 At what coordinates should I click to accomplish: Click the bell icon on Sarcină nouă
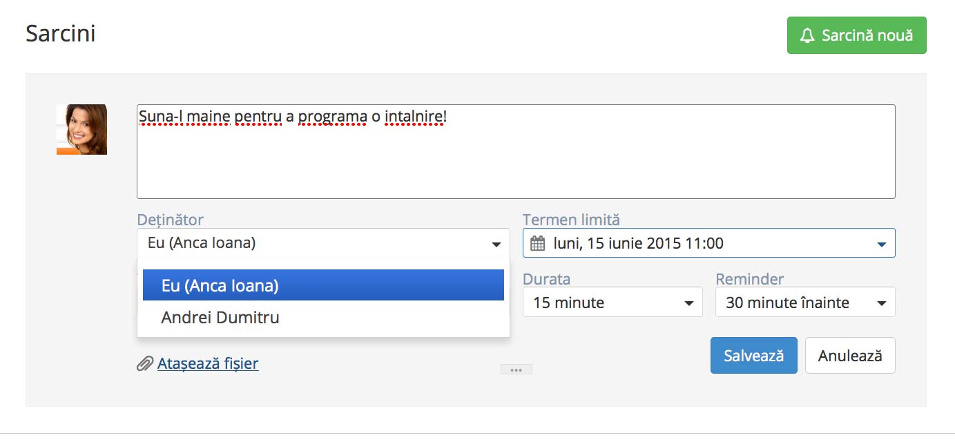(x=807, y=35)
